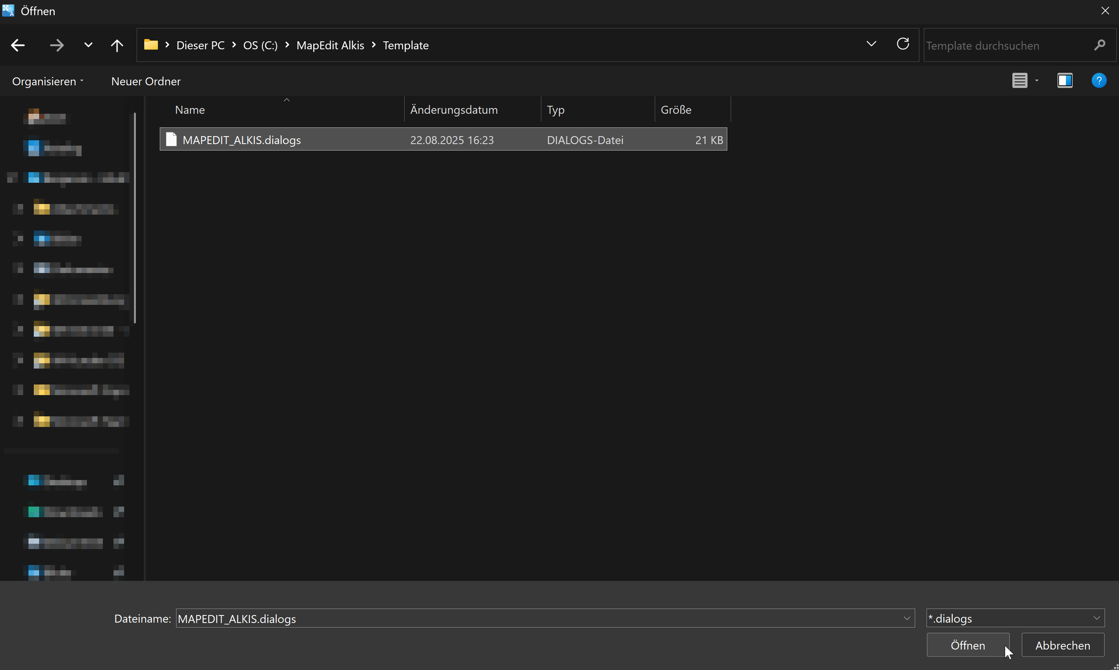
Task: Click the folder icon in address bar
Action: pos(151,45)
